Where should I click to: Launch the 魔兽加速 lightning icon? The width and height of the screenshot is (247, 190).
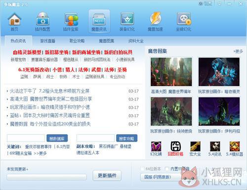tap(155, 22)
